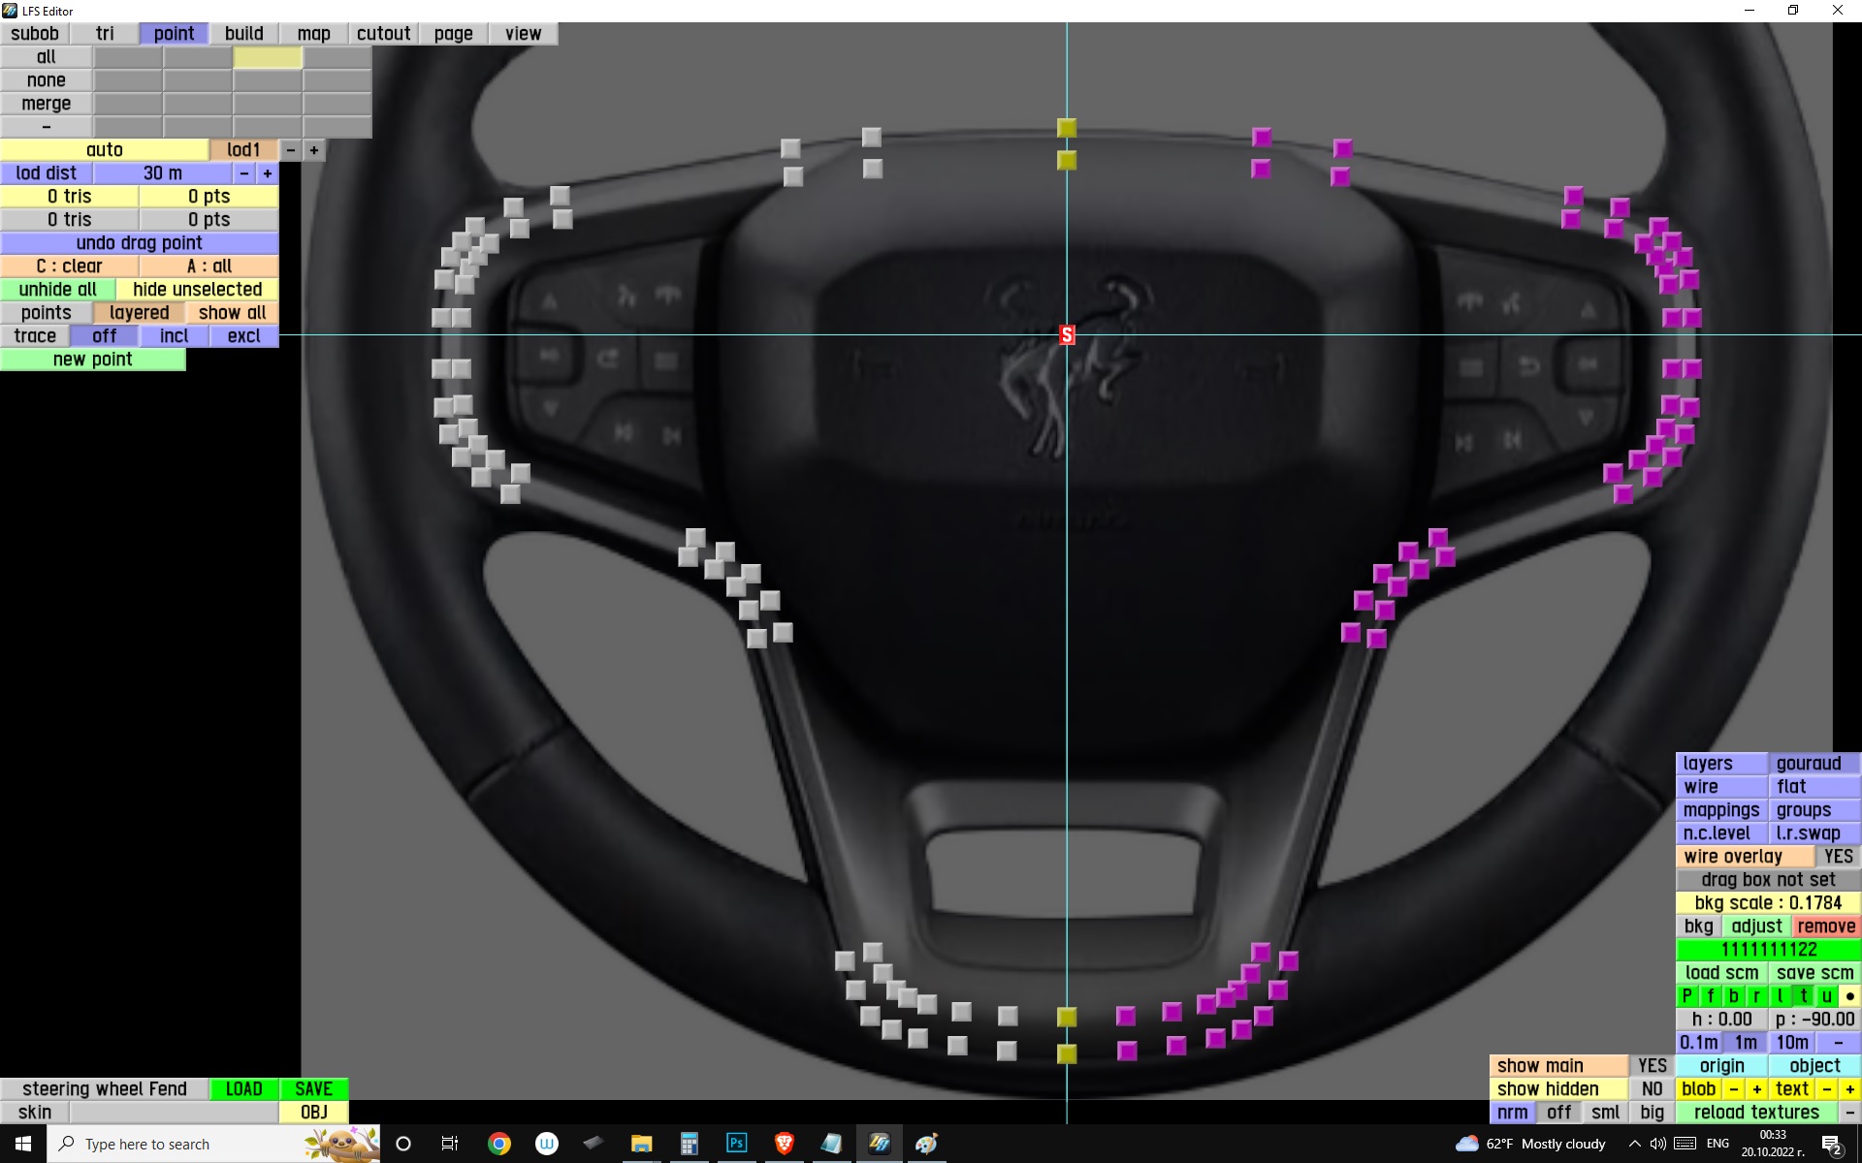Increase lod dist with plus button

coord(268,173)
